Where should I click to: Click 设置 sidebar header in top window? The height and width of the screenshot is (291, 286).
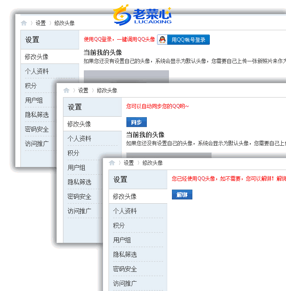point(32,40)
